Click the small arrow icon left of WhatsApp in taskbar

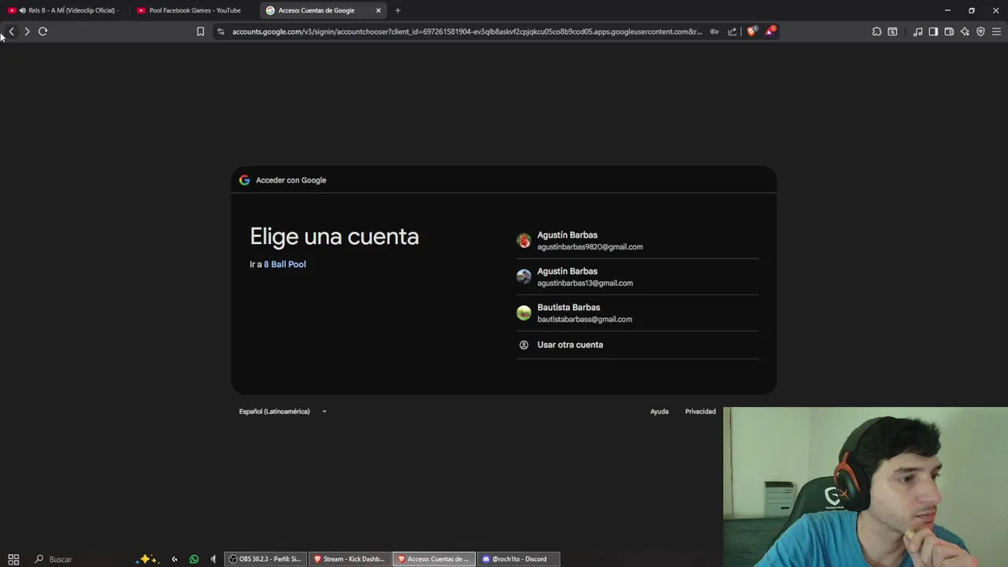[x=175, y=559]
